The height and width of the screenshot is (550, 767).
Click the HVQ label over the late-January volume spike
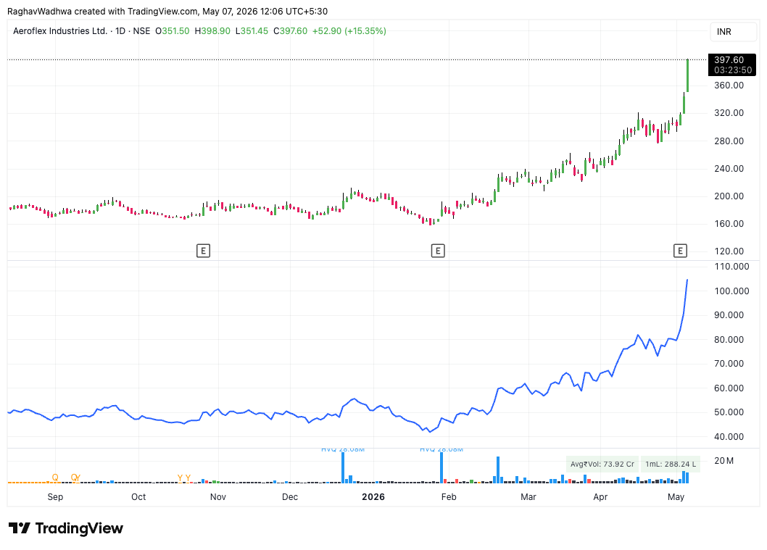(x=441, y=449)
